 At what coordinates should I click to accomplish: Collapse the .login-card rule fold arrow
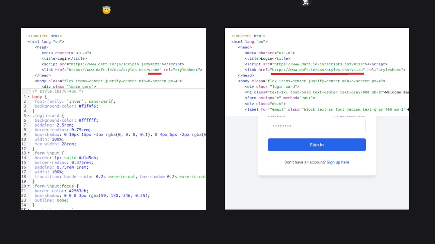pos(29,115)
